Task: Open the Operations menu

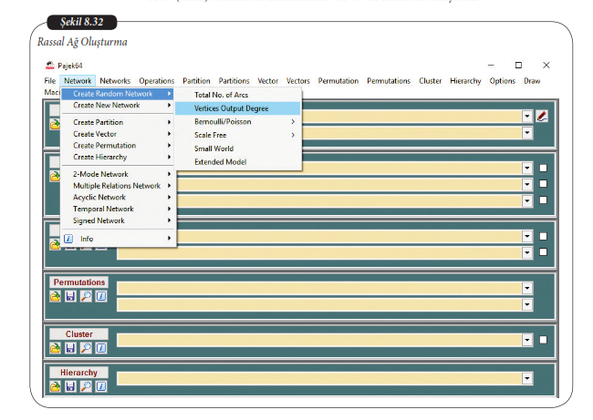Action: point(156,81)
